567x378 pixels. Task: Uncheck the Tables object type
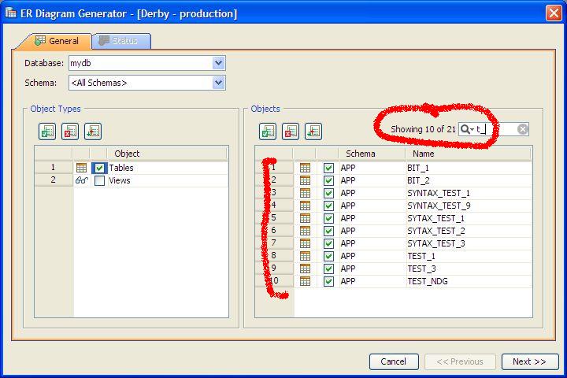coord(99,168)
